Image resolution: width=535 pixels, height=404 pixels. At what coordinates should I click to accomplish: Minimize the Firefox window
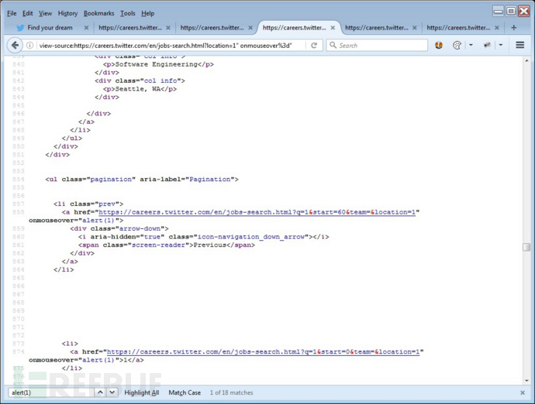pyautogui.click(x=498, y=12)
